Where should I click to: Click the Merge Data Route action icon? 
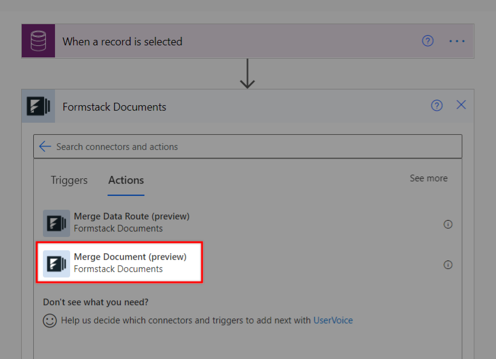click(56, 222)
